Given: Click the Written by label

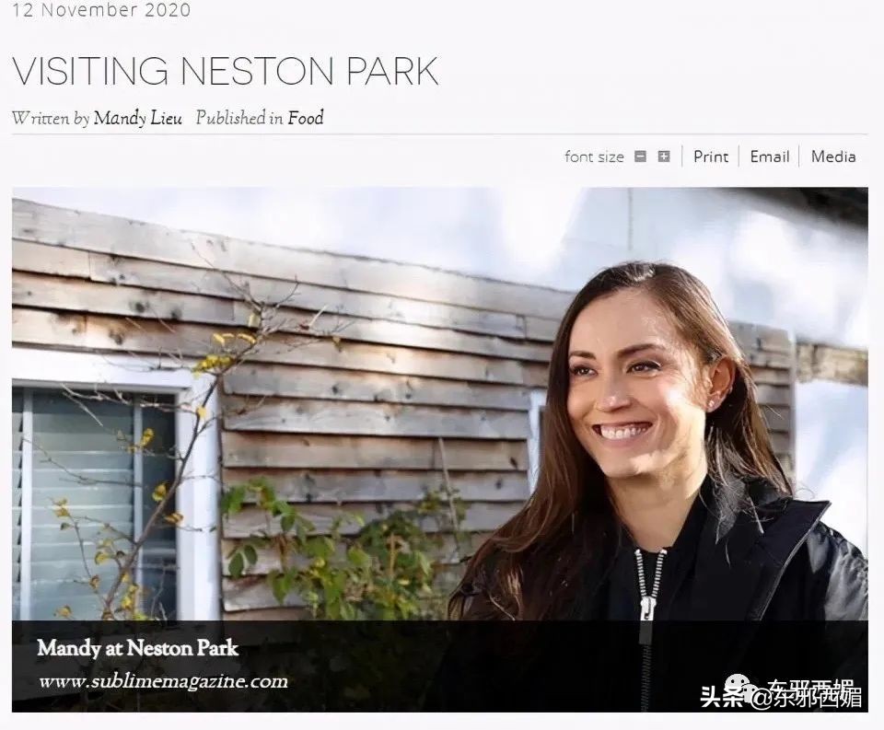Looking at the screenshot, I should pos(50,118).
